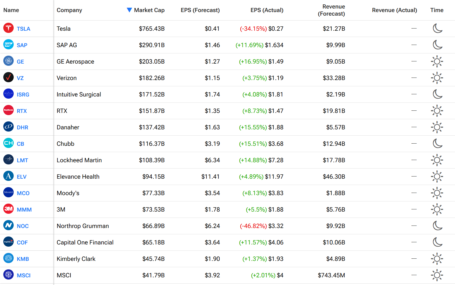
Task: Click the Capital One Financial company name
Action: (x=85, y=243)
